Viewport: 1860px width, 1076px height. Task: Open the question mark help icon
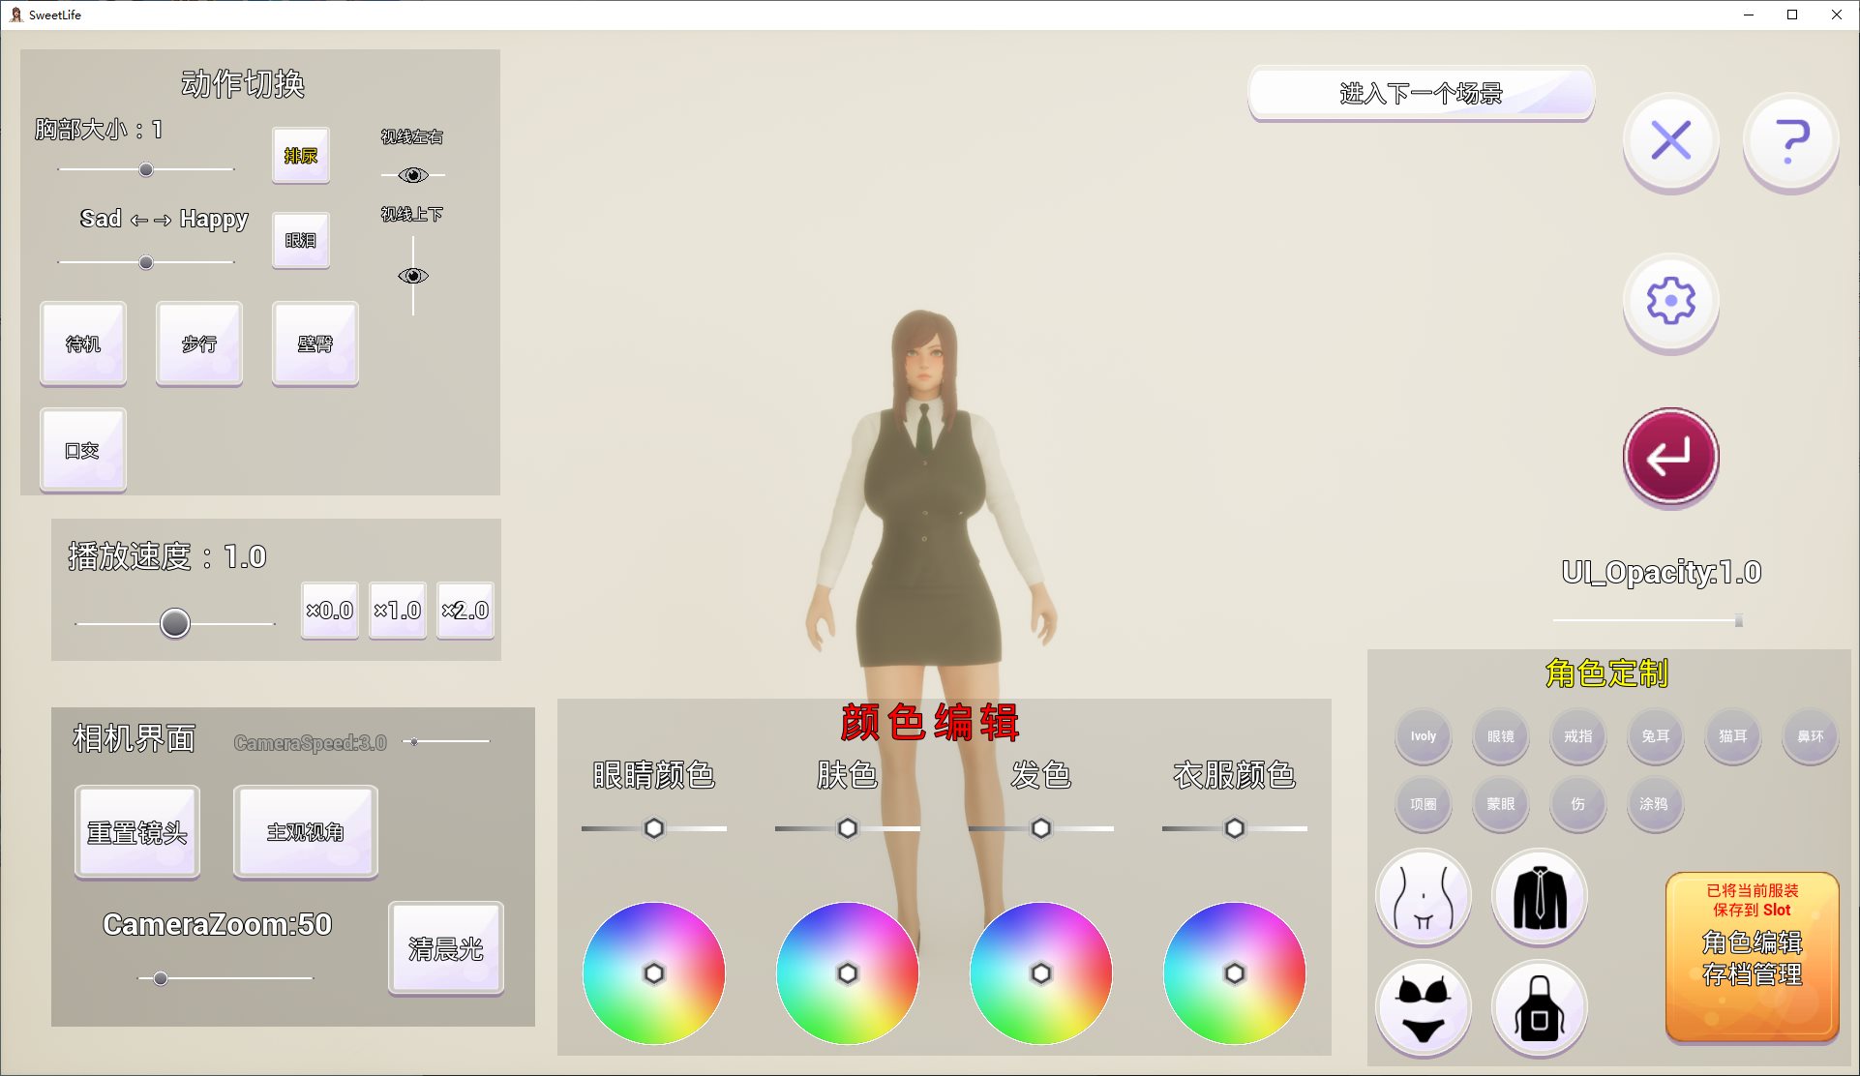click(1790, 141)
